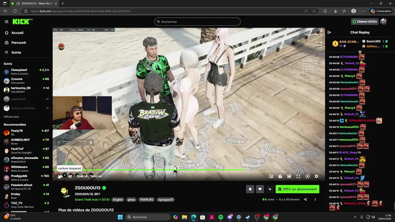Open the playback speed control
Viewport: 395px width, 222px height.
307,176
